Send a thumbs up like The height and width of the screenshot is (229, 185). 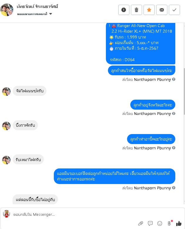[179, 223]
